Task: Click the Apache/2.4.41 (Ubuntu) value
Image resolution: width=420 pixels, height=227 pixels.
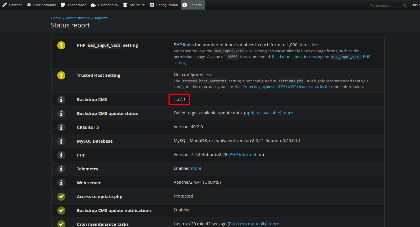Action: pyautogui.click(x=197, y=182)
